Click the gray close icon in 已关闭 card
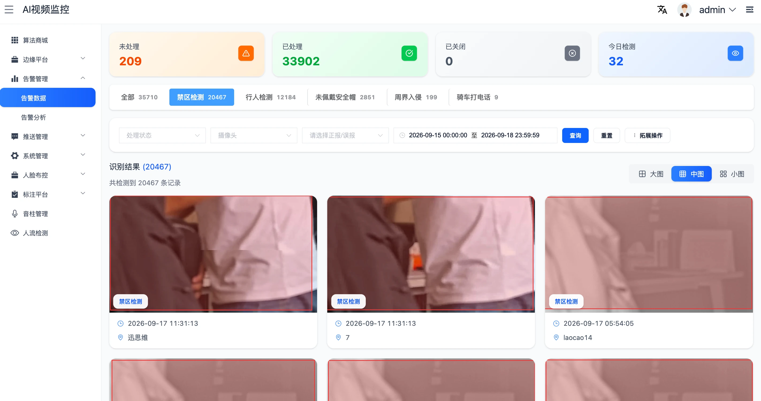The width and height of the screenshot is (761, 401). click(x=572, y=53)
